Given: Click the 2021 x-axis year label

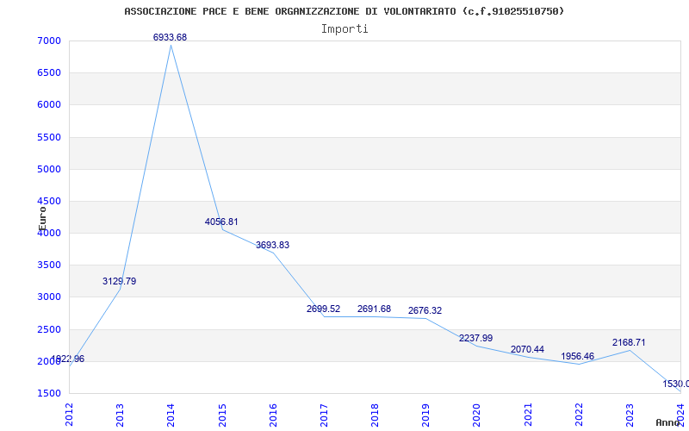Looking at the screenshot, I should tap(528, 415).
